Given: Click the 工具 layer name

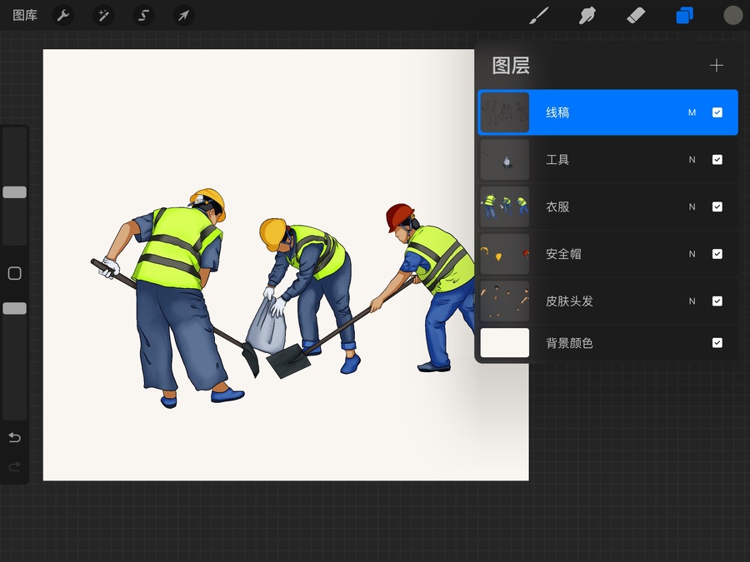Looking at the screenshot, I should [x=557, y=160].
